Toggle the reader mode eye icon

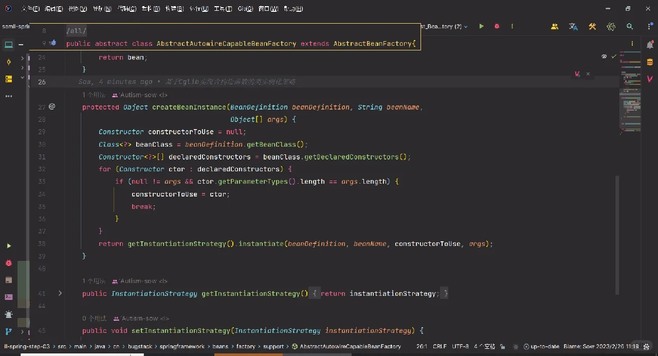click(604, 56)
